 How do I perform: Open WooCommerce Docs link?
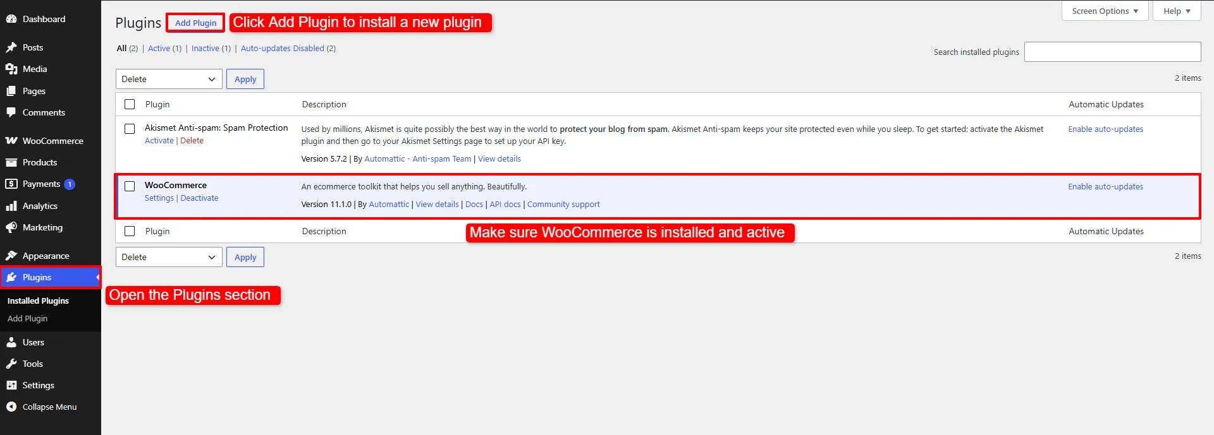(x=474, y=205)
